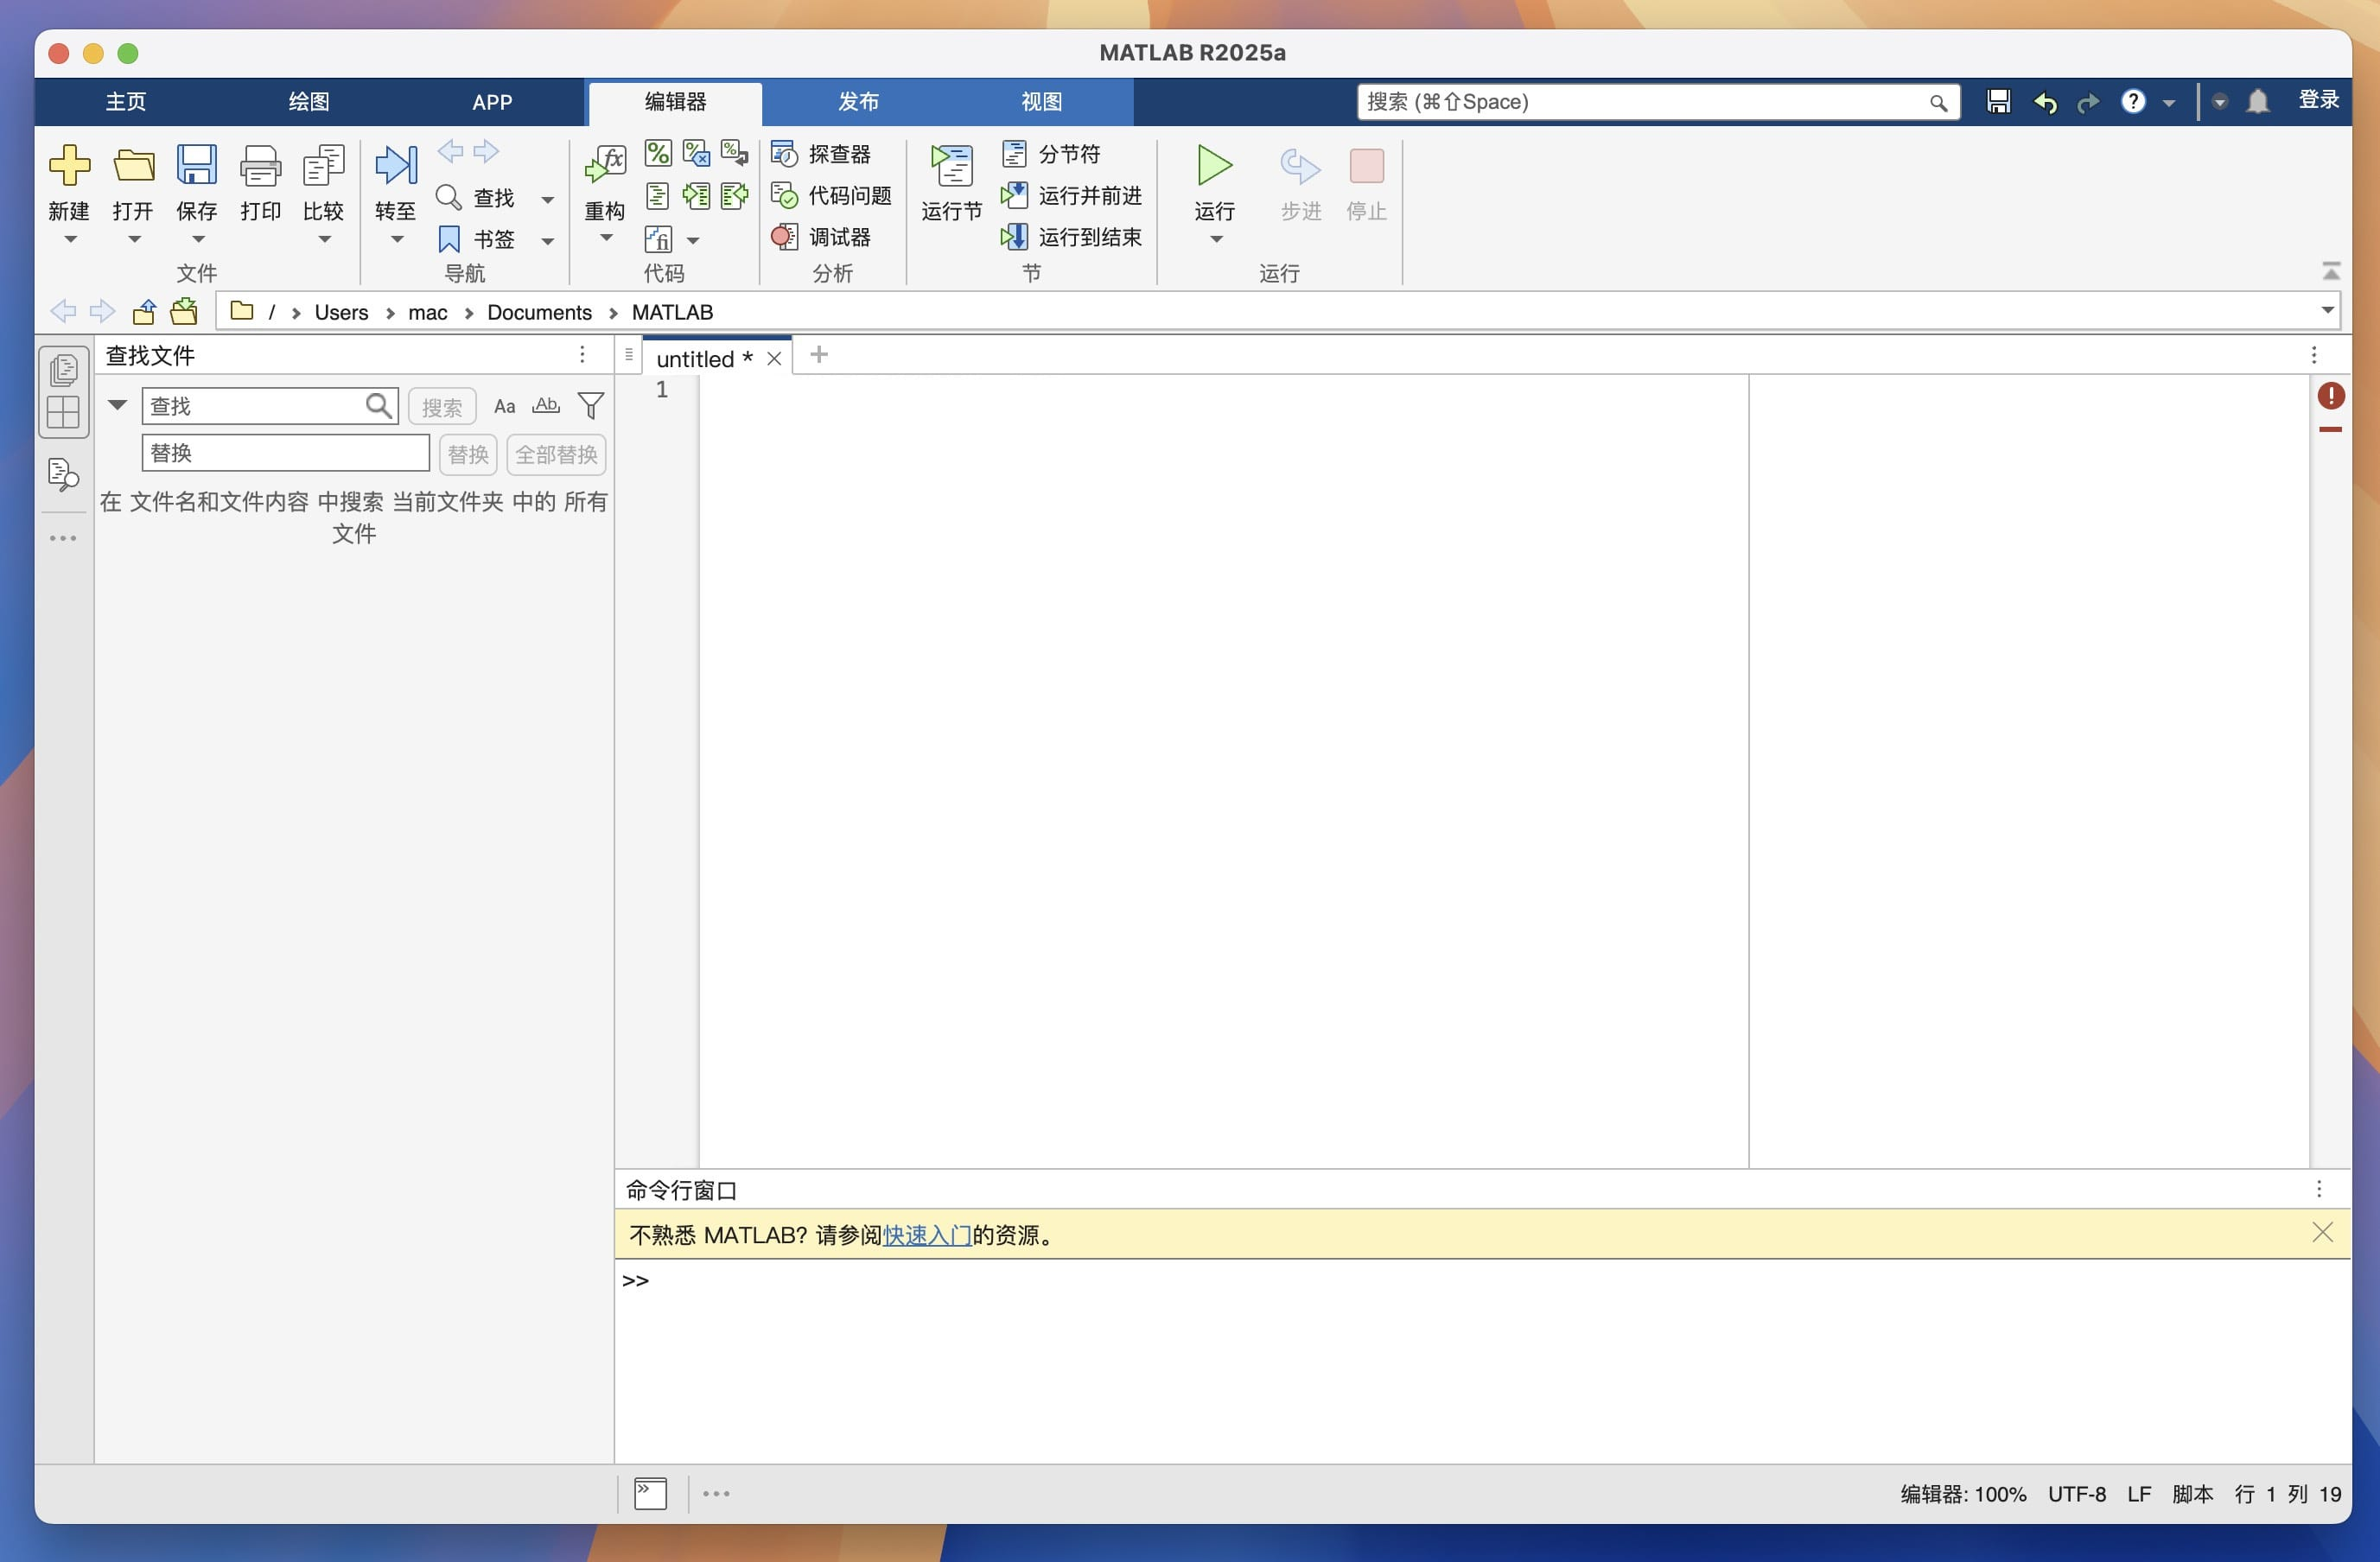Click the Run Section (运行节) icon
Screen dimensions: 2380x1562
[x=951, y=166]
